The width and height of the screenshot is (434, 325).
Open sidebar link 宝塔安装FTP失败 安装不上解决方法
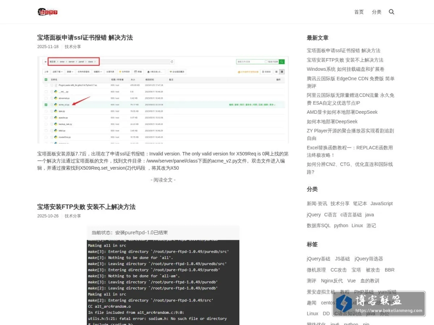(345, 60)
